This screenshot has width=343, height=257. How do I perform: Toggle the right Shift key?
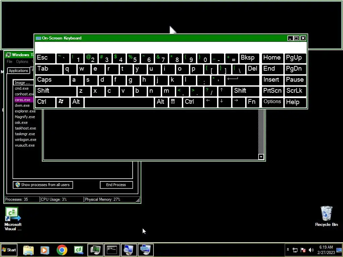(246, 91)
